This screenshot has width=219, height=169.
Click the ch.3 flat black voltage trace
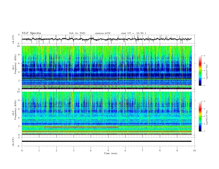tap(106, 141)
